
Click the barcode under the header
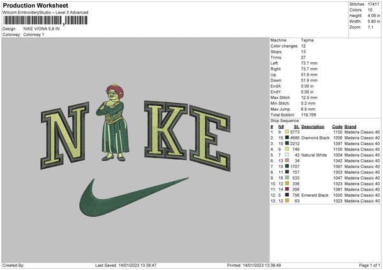tap(45, 20)
